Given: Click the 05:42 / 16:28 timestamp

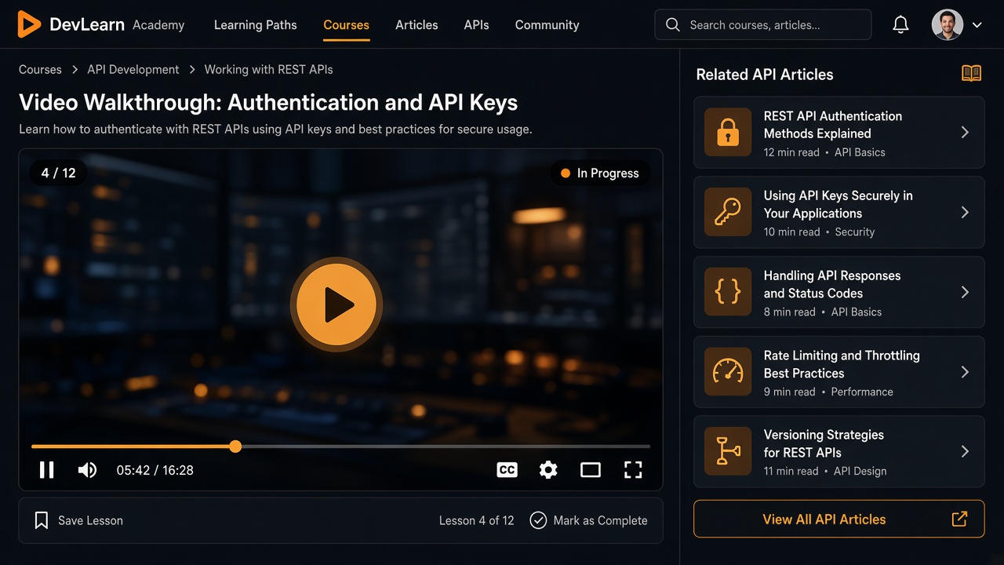Looking at the screenshot, I should click(x=155, y=470).
